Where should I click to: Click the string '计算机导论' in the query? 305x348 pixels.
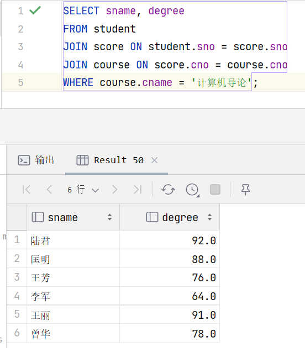[x=222, y=83]
